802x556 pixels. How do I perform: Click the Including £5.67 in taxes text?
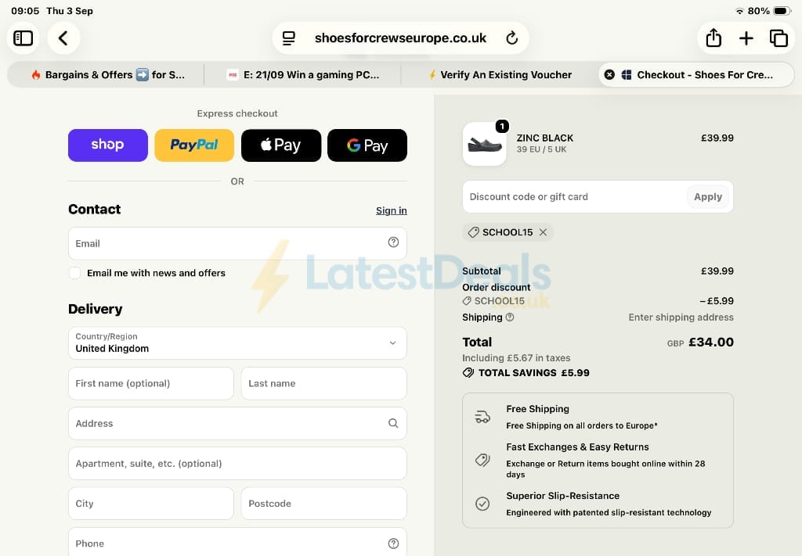point(516,358)
